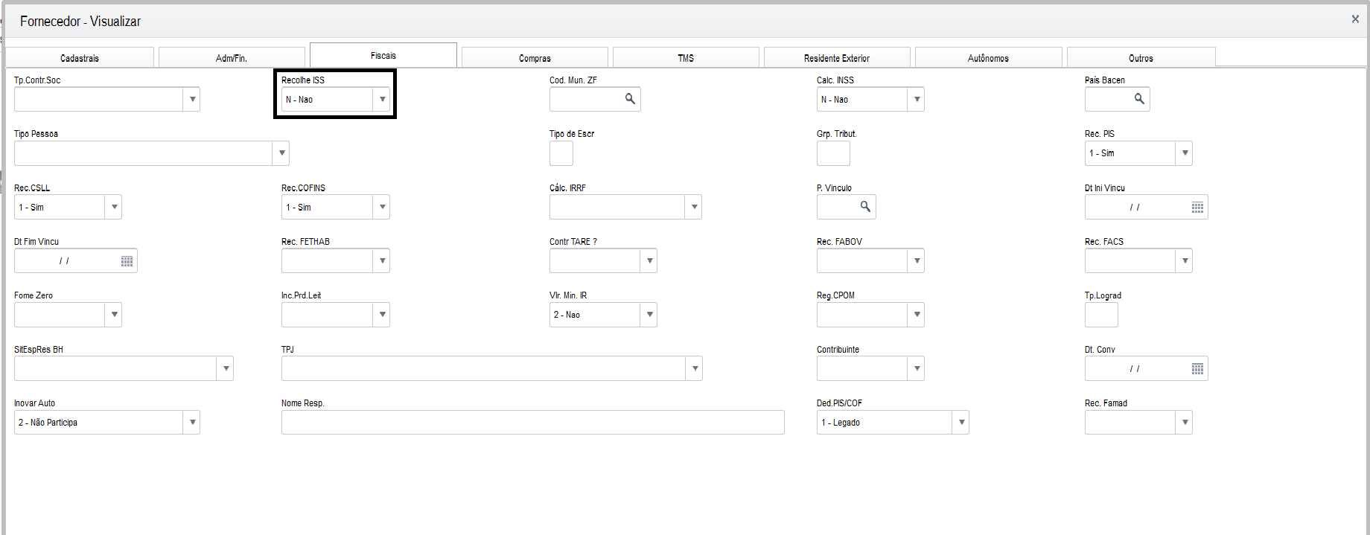This screenshot has height=535, width=1370.
Task: Select the Residente Exterior tab
Action: click(836, 58)
